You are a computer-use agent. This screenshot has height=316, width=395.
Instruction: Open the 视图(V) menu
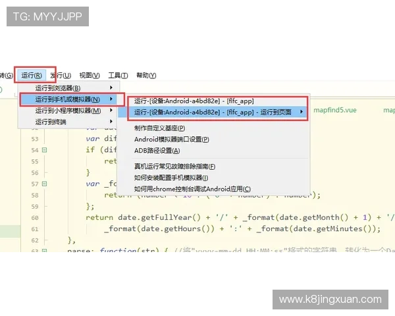click(x=90, y=75)
